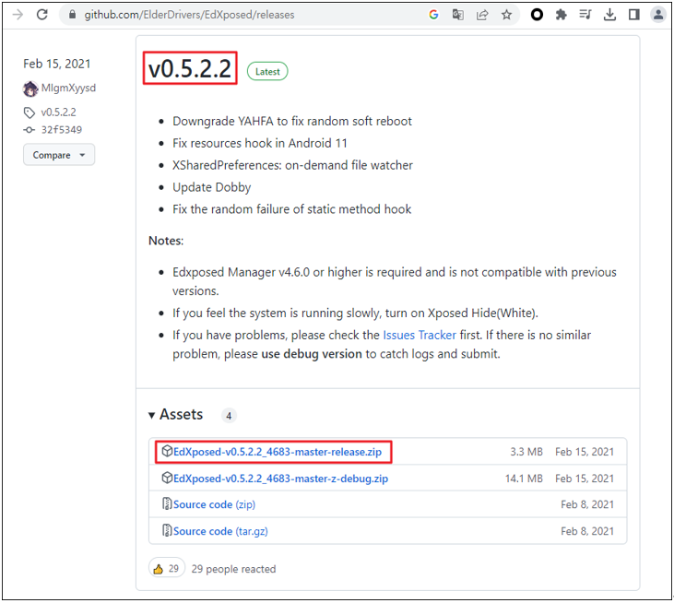
Task: Open the Extensions puzzle icon
Action: 561,15
